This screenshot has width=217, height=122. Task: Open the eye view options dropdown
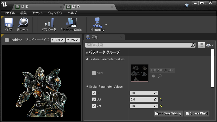click(210, 45)
